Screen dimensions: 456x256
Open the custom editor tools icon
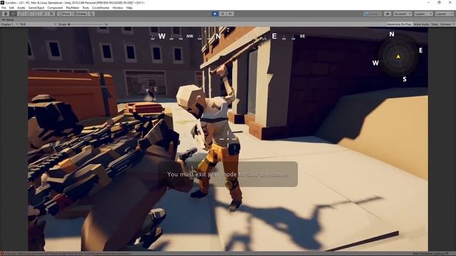51,14
